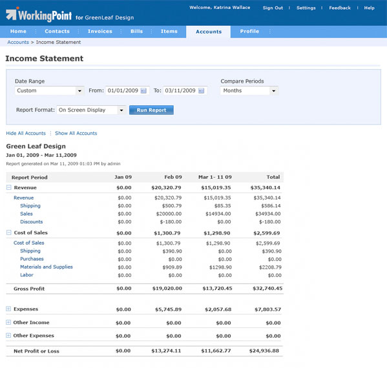
Task: Go to the Contacts tab
Action: tap(57, 32)
